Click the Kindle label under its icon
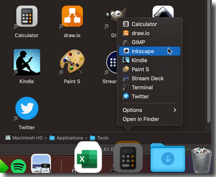Screen dimensions: 216x177 (26, 82)
